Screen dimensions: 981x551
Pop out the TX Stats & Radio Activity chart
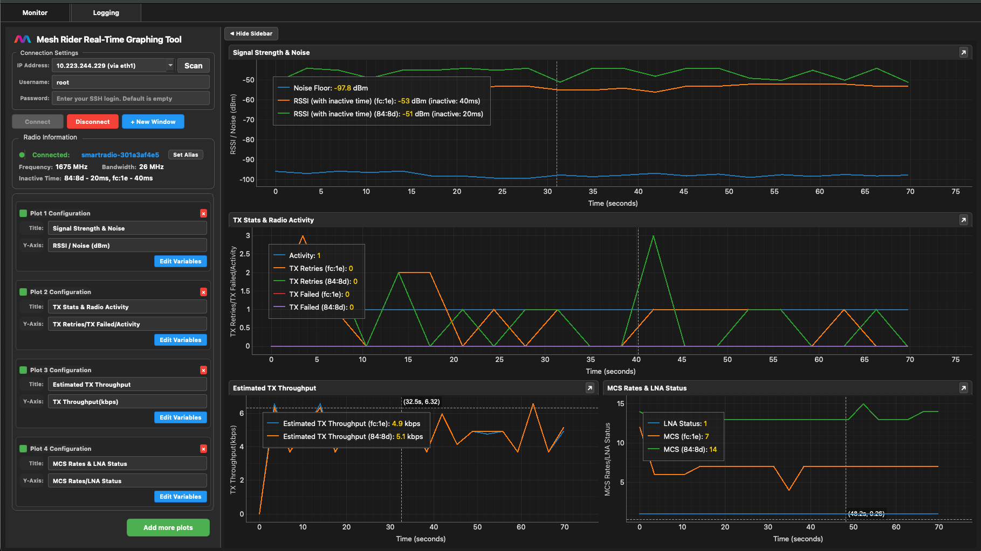point(963,220)
